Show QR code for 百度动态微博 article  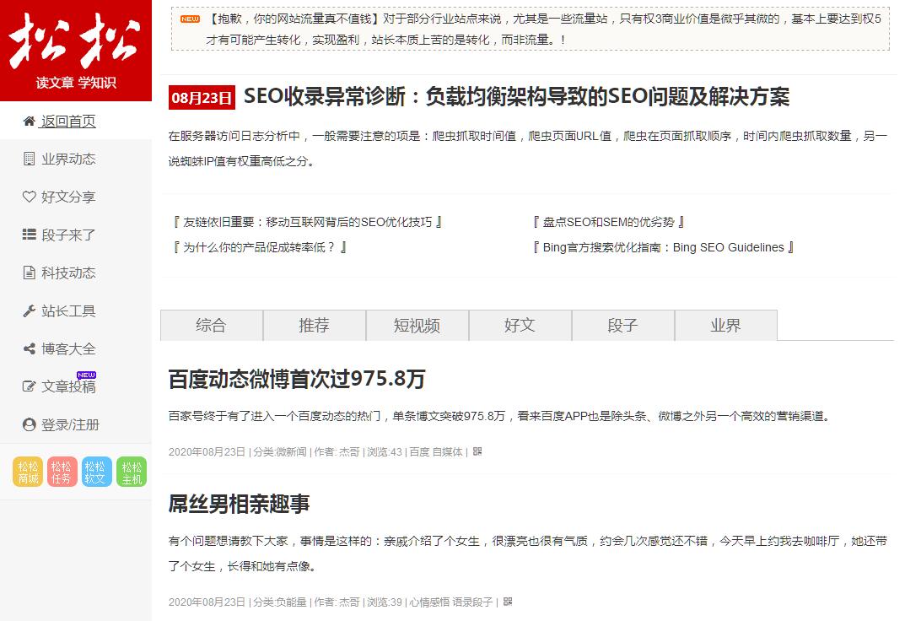[477, 451]
